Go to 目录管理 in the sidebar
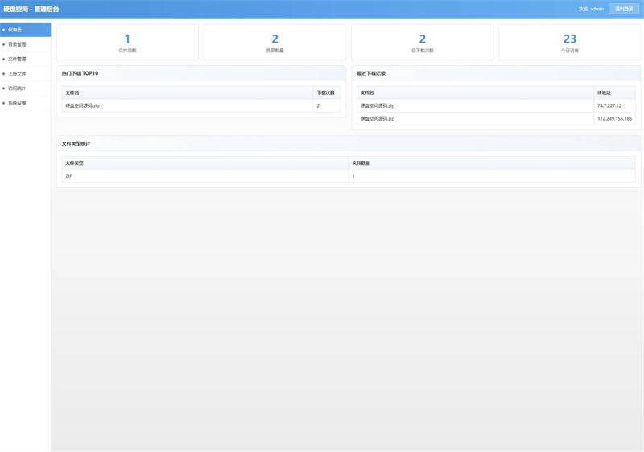Viewport: 644px width, 452px height. pos(18,44)
